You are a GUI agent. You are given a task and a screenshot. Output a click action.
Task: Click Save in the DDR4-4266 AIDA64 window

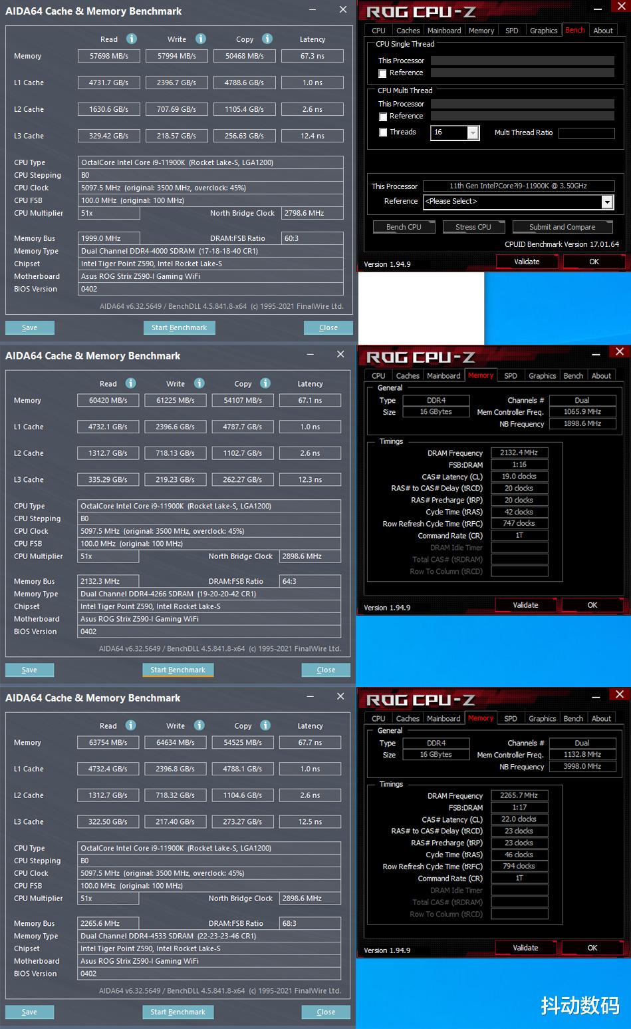point(29,670)
